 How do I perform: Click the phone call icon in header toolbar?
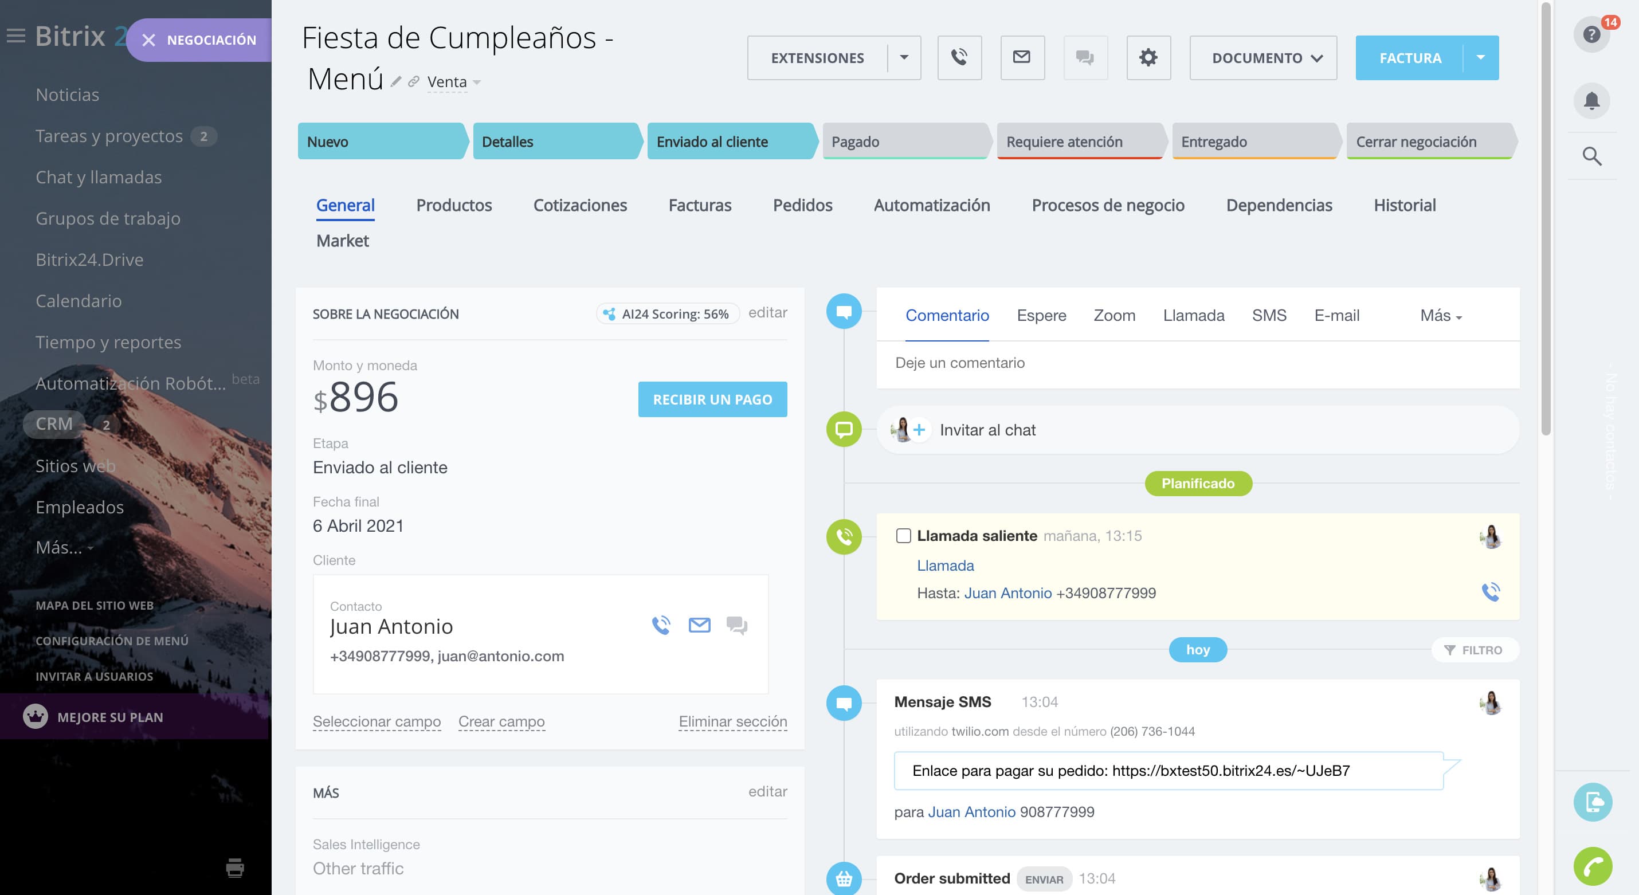[x=959, y=58]
